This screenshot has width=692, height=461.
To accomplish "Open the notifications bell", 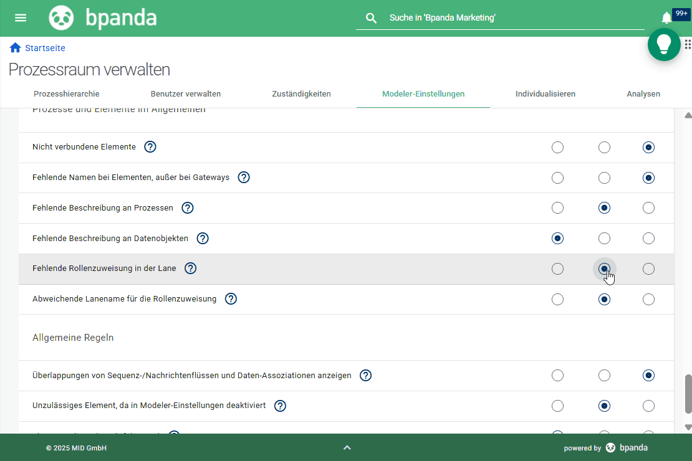I will [666, 17].
